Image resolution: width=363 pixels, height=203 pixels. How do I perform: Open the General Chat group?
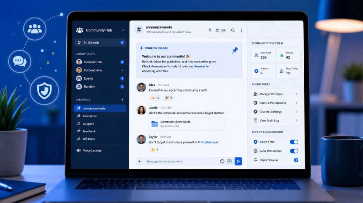point(100,62)
